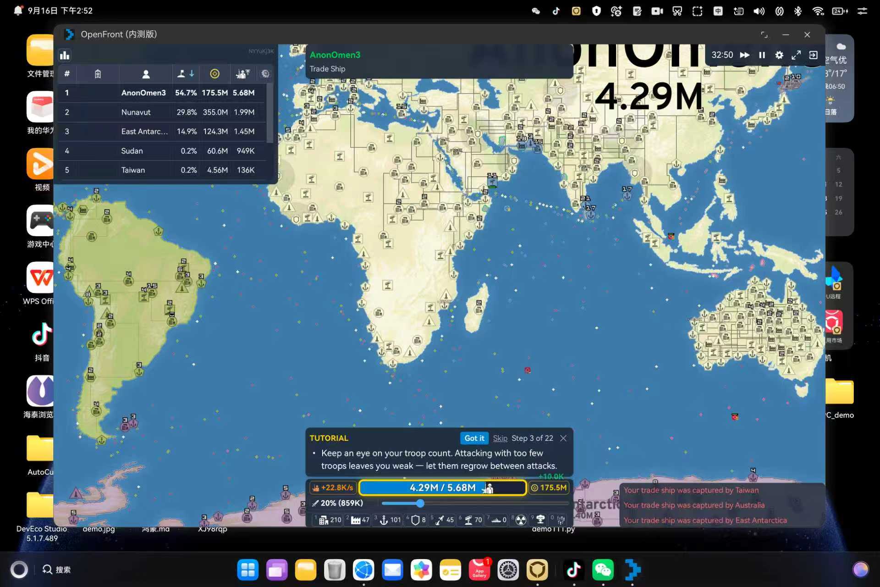Click the attack ratio slider handle

420,504
